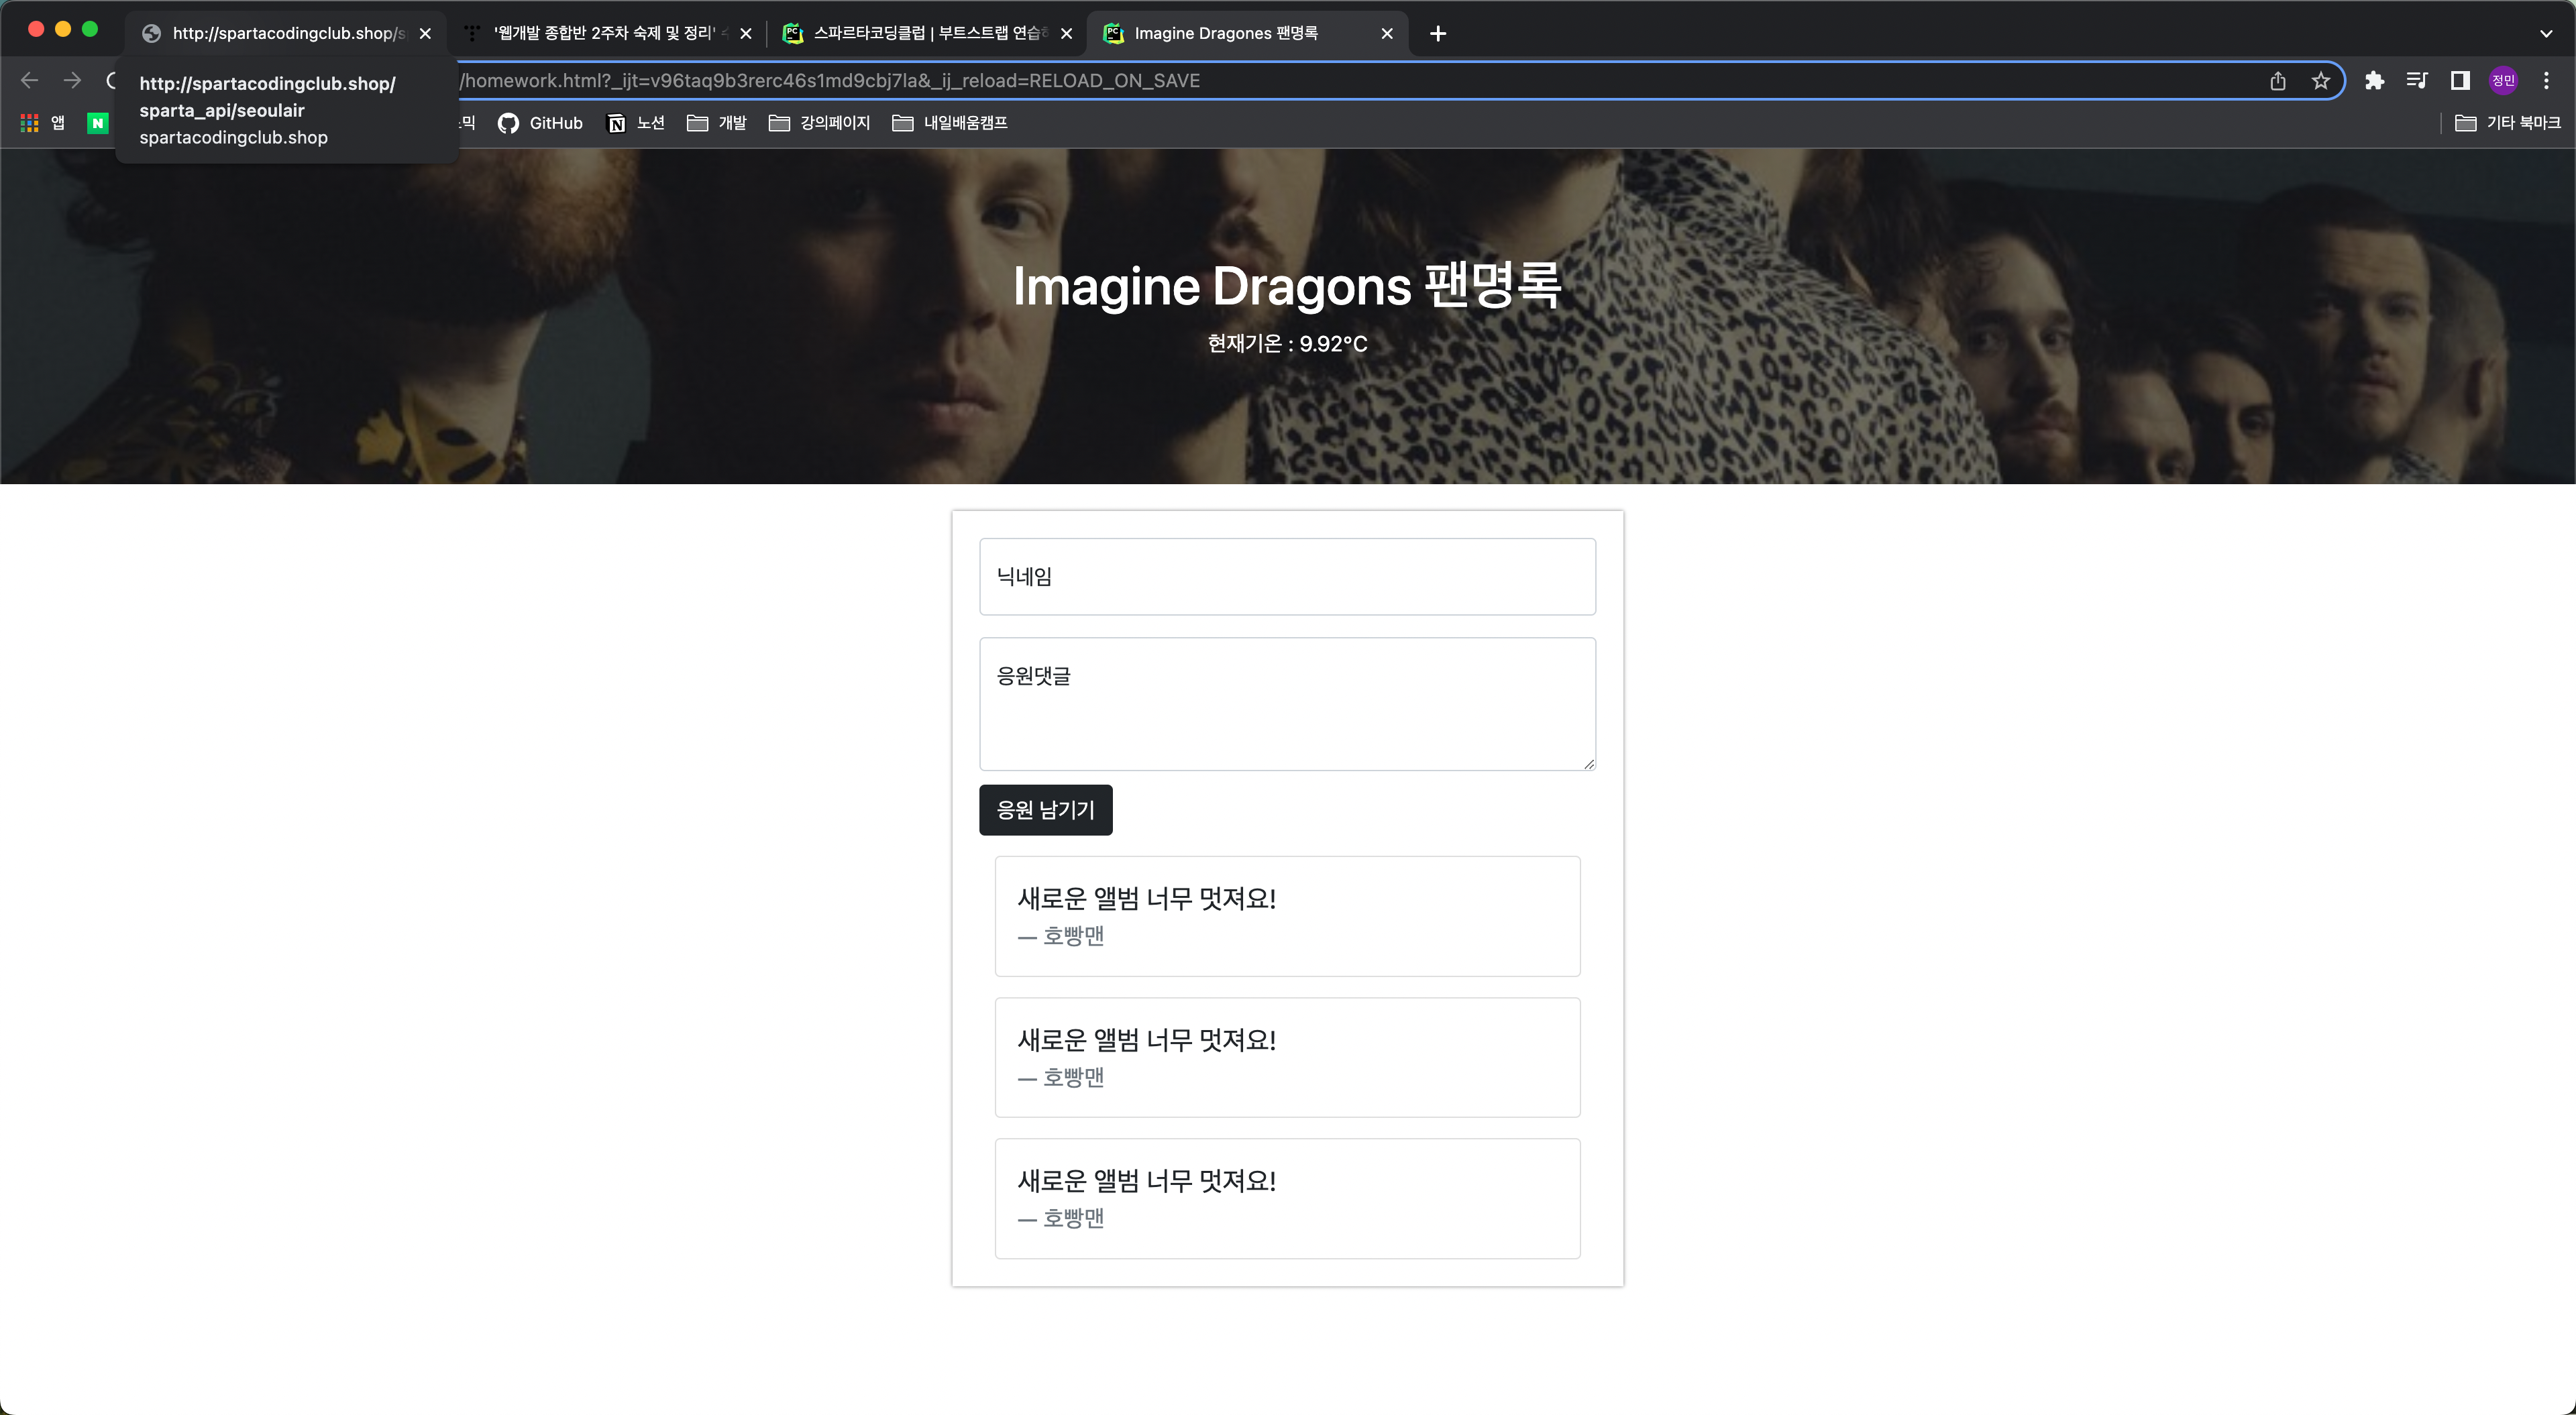Click the Imagine Dragons 팬명록 heading
2576x1415 pixels.
pyautogui.click(x=1287, y=286)
